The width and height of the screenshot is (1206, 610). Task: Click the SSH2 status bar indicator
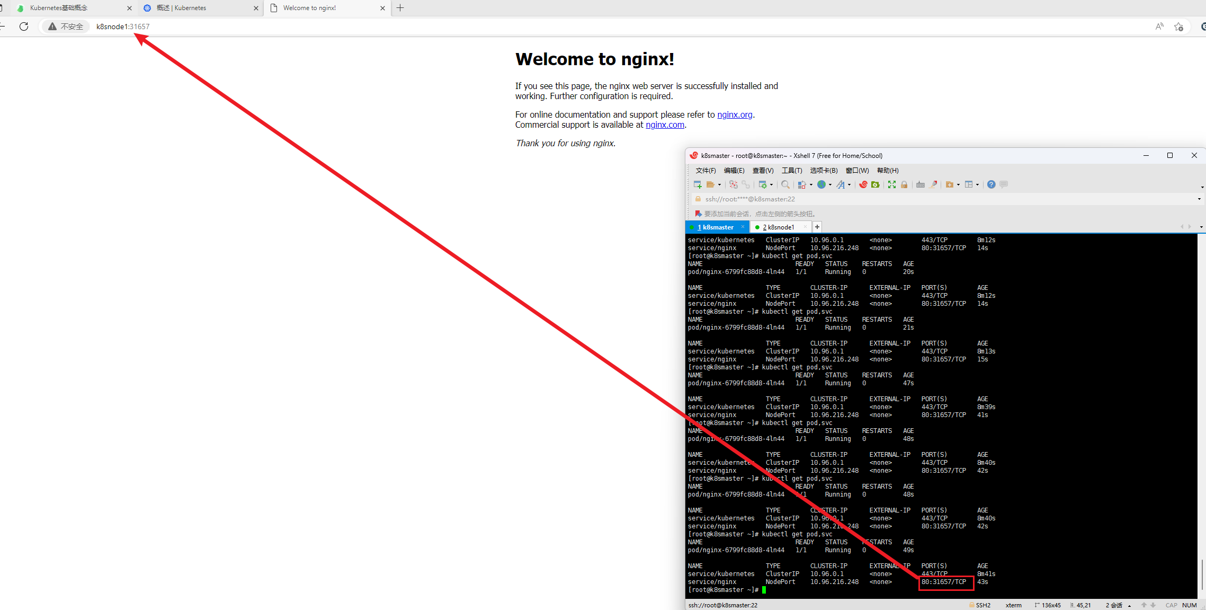tap(980, 605)
